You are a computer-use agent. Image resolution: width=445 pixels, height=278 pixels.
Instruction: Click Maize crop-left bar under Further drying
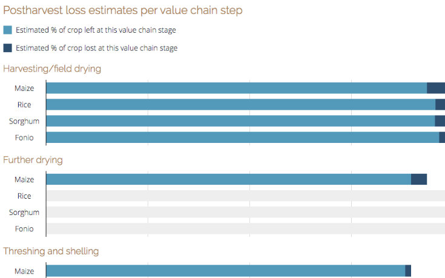click(228, 179)
